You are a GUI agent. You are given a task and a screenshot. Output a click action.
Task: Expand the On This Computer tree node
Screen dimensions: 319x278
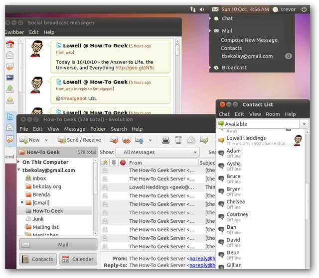click(x=19, y=162)
